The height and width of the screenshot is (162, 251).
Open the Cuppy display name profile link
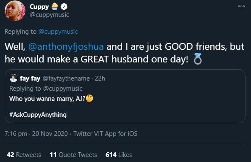pos(39,7)
